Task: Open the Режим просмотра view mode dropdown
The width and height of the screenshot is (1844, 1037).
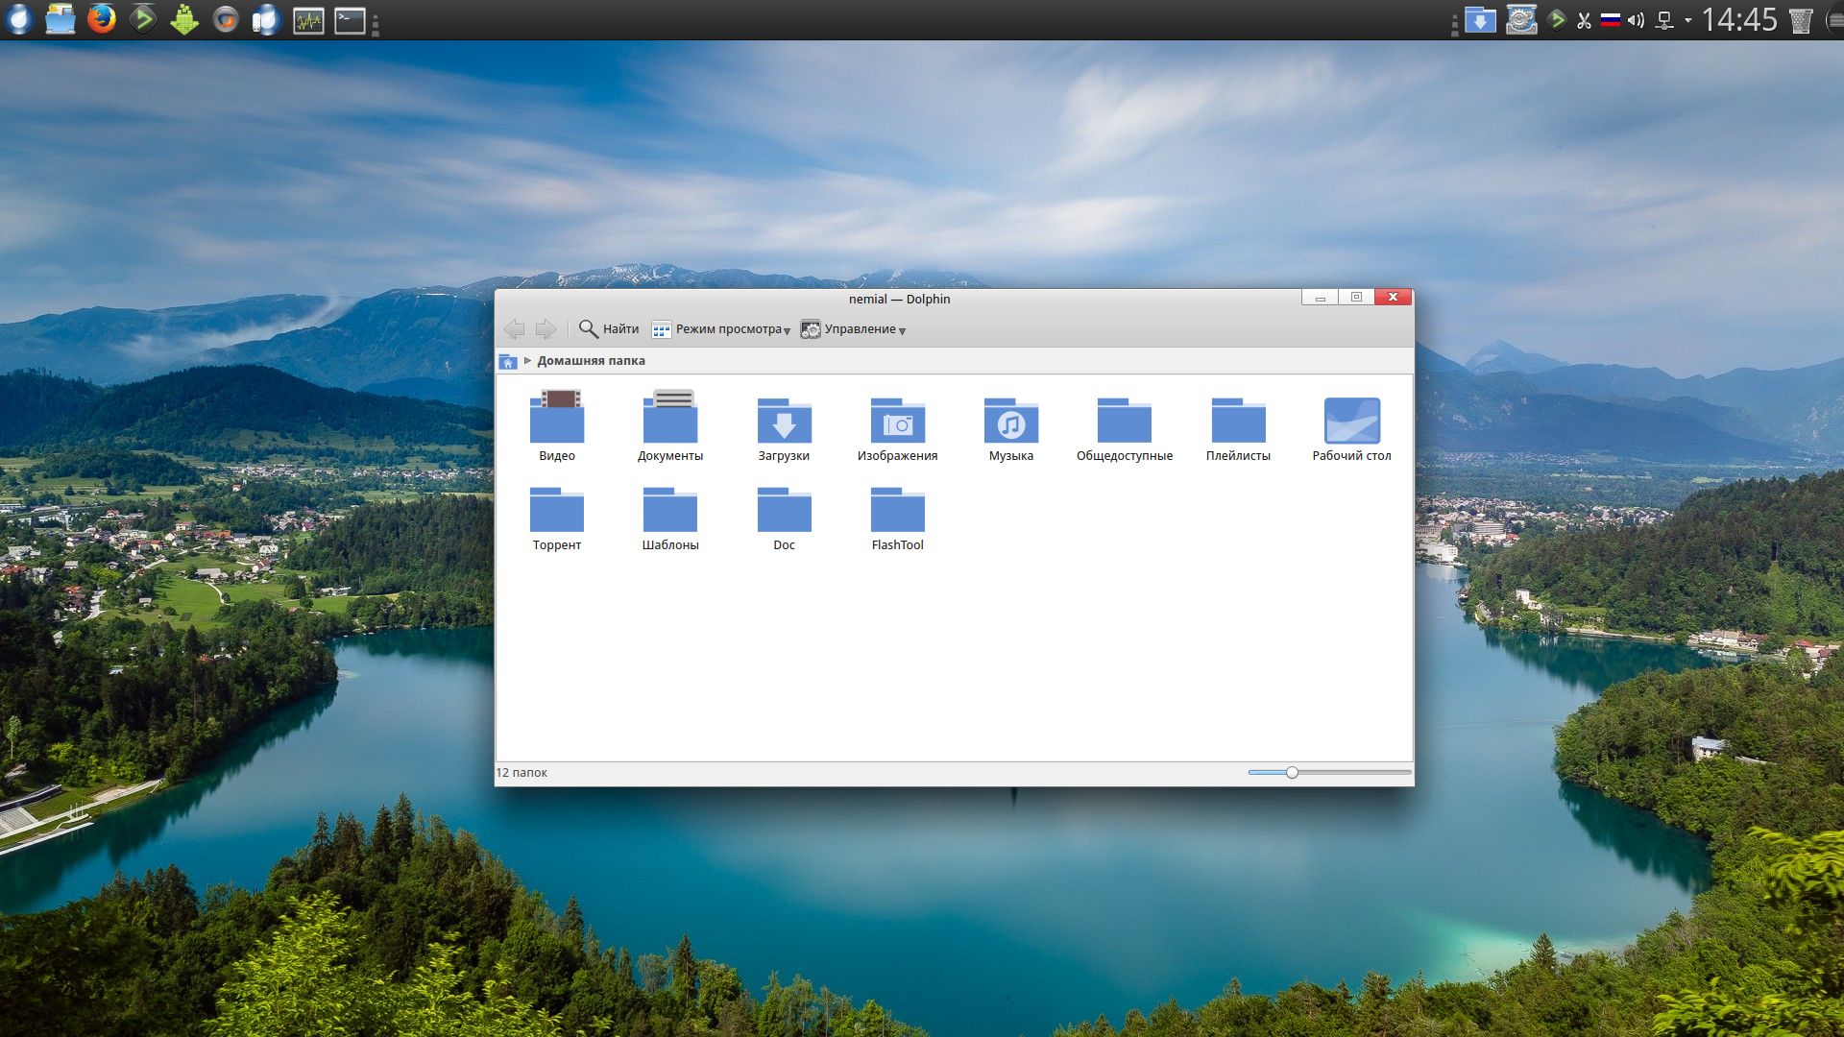Action: pyautogui.click(x=721, y=329)
